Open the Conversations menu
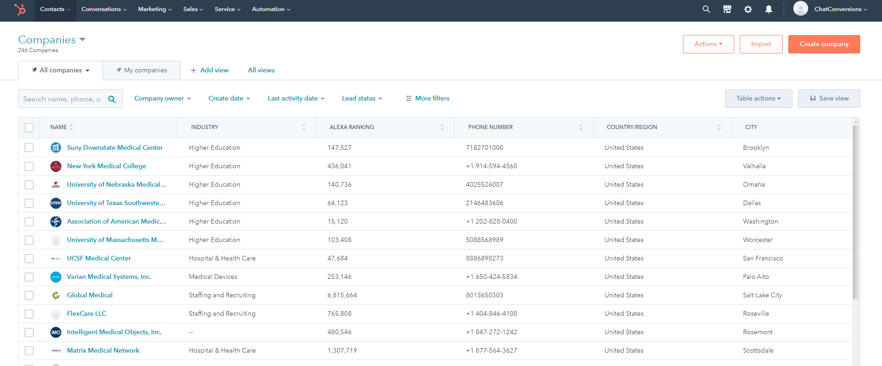Screen dimensions: 882x366 point(104,9)
